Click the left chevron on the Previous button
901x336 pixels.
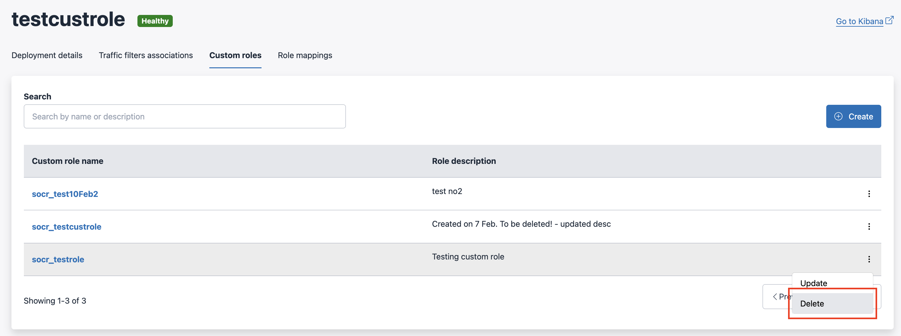click(775, 296)
